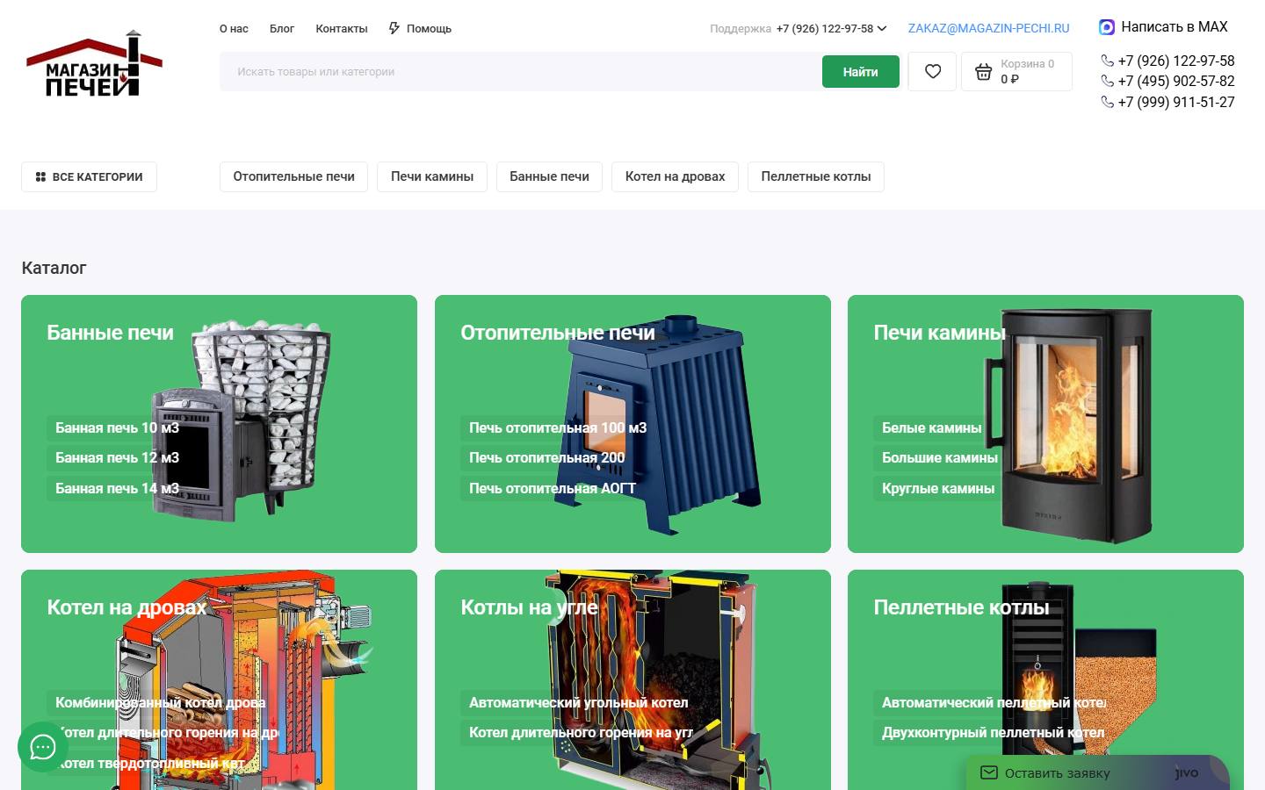Select the Котел на дровах category tab
The image size is (1265, 790).
[675, 177]
